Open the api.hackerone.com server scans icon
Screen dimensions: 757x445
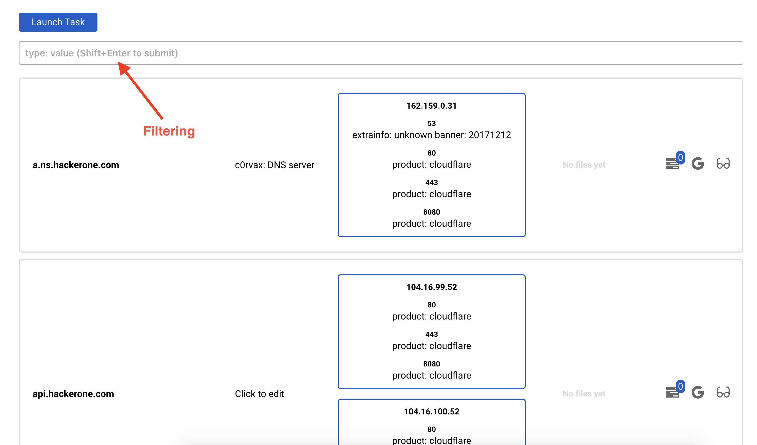(672, 393)
